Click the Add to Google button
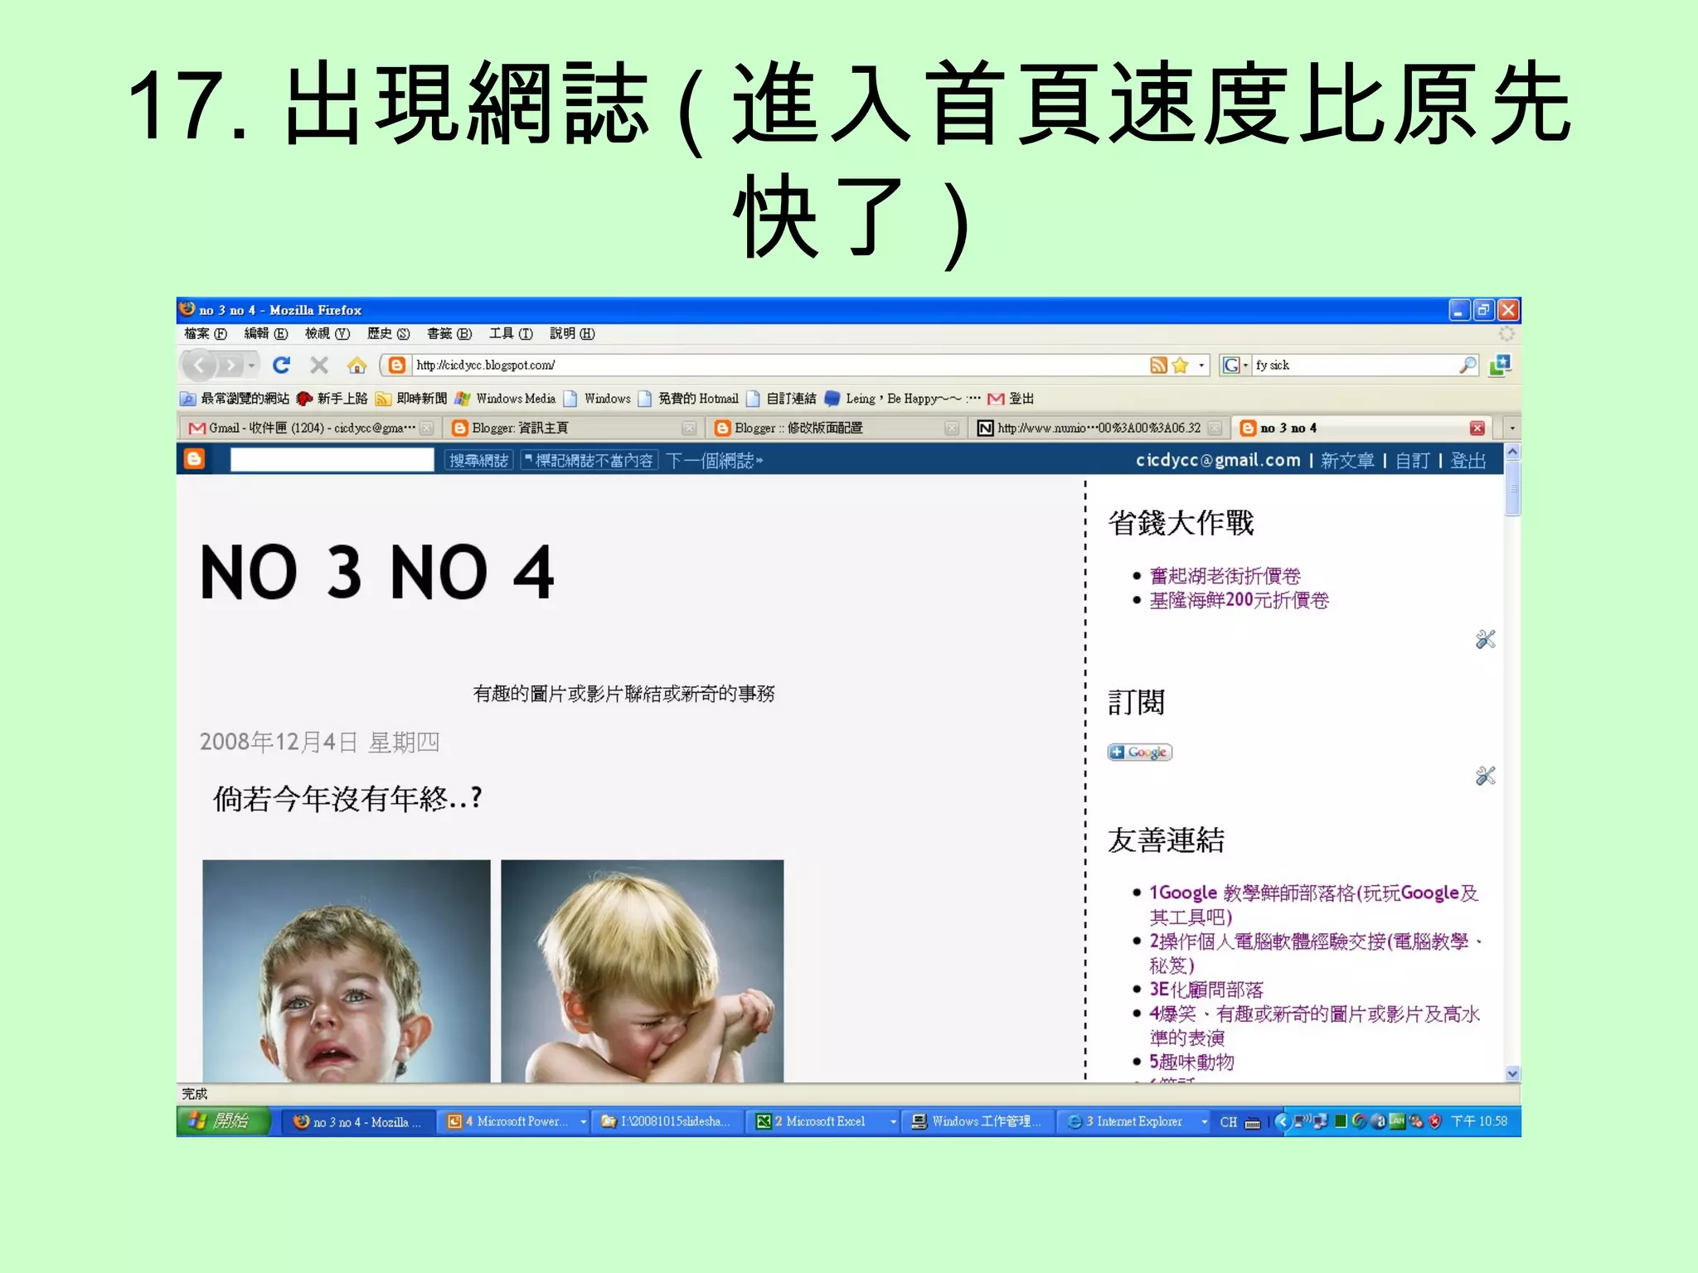 pyautogui.click(x=1139, y=752)
